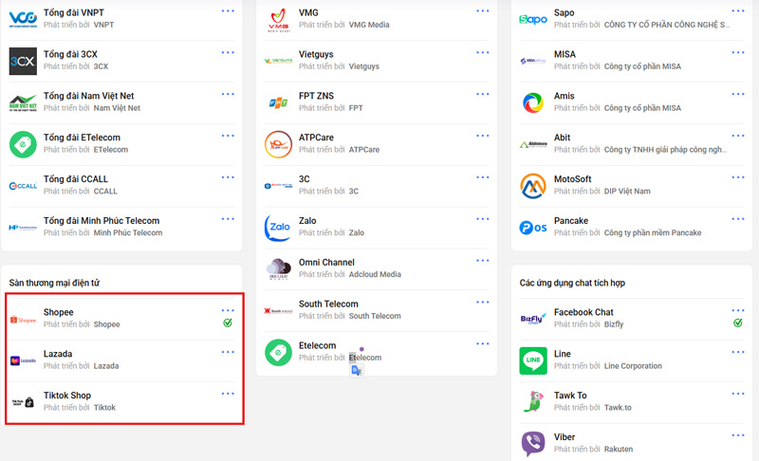Click the Shopee logo icon
759x461 pixels.
click(x=23, y=320)
